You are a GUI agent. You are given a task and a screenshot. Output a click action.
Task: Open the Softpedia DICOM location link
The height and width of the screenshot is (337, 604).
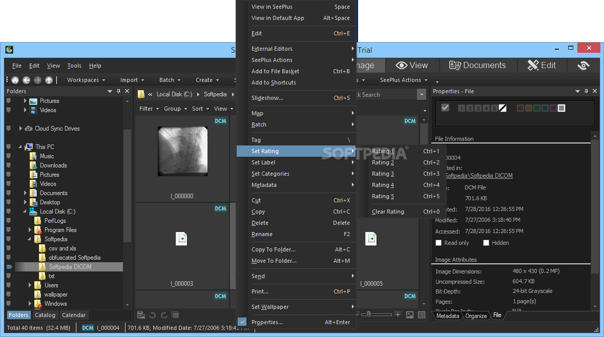click(x=479, y=176)
